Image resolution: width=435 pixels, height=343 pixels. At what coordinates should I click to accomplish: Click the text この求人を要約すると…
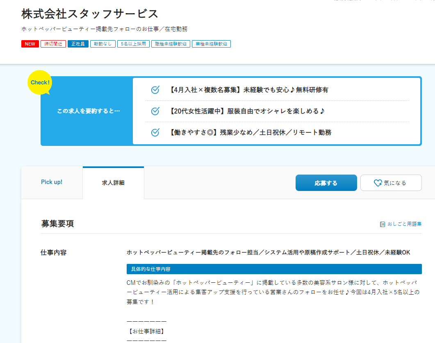tap(89, 111)
